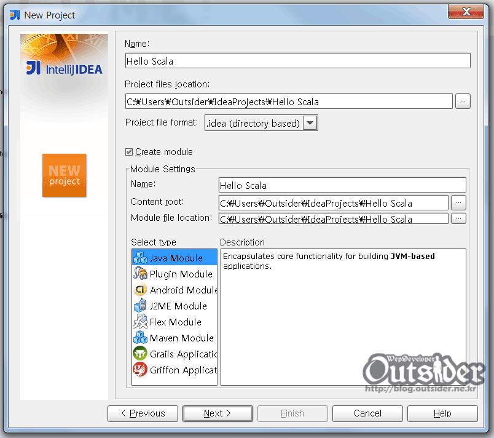Select the 'Plugin Module' list entry

(174, 274)
